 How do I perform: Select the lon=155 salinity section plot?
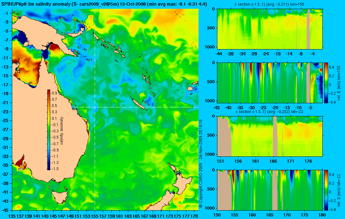point(270,29)
